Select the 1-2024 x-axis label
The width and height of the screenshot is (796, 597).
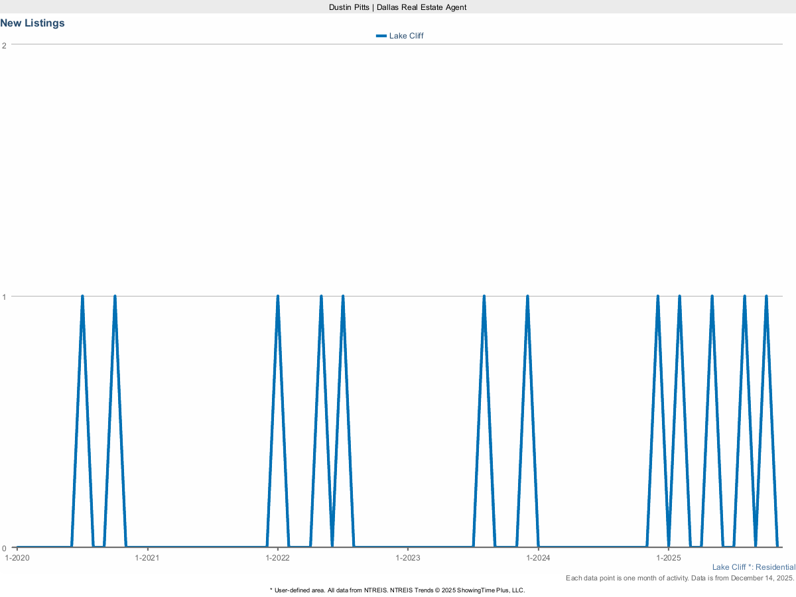point(538,558)
